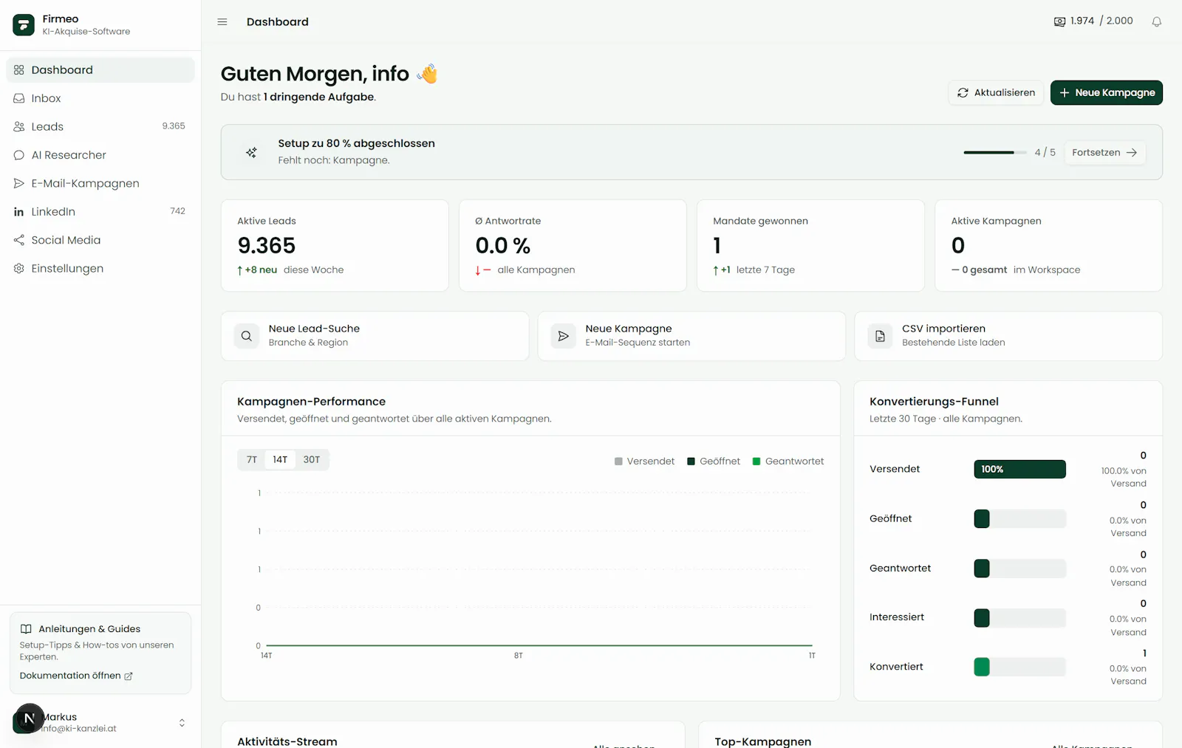Viewport: 1182px width, 748px height.
Task: Click the Social Media share icon
Action: click(19, 240)
